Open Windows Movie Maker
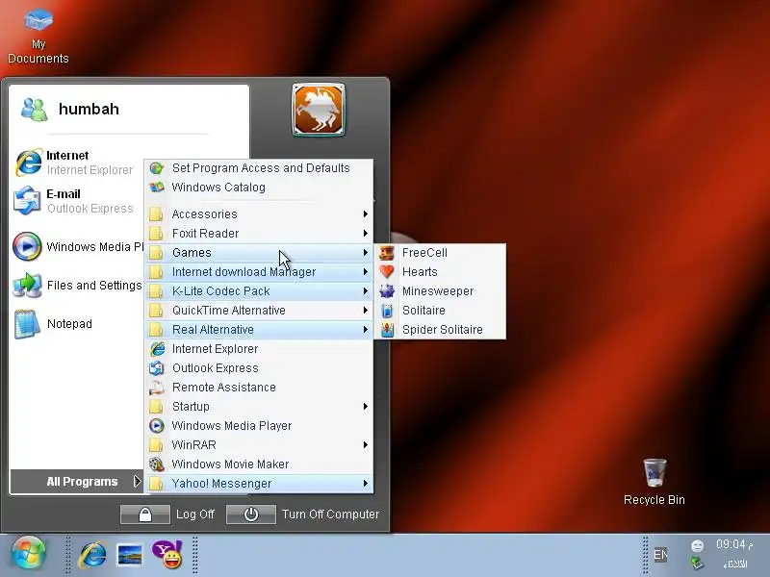The image size is (770, 577). [259, 464]
